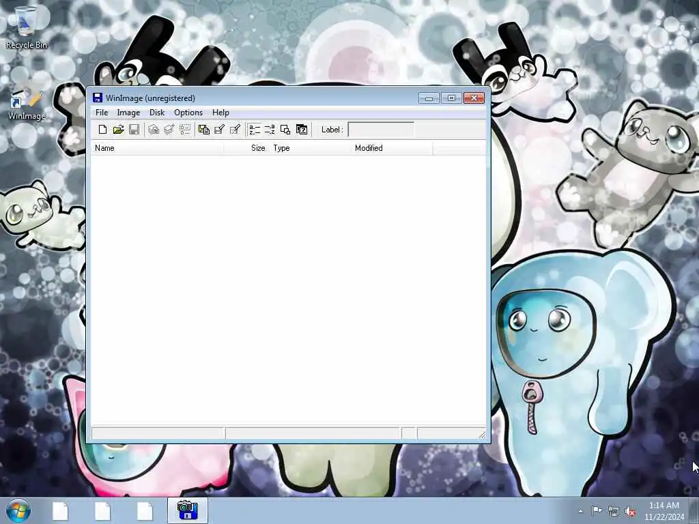
Task: Maximize the WinImage window
Action: point(451,98)
